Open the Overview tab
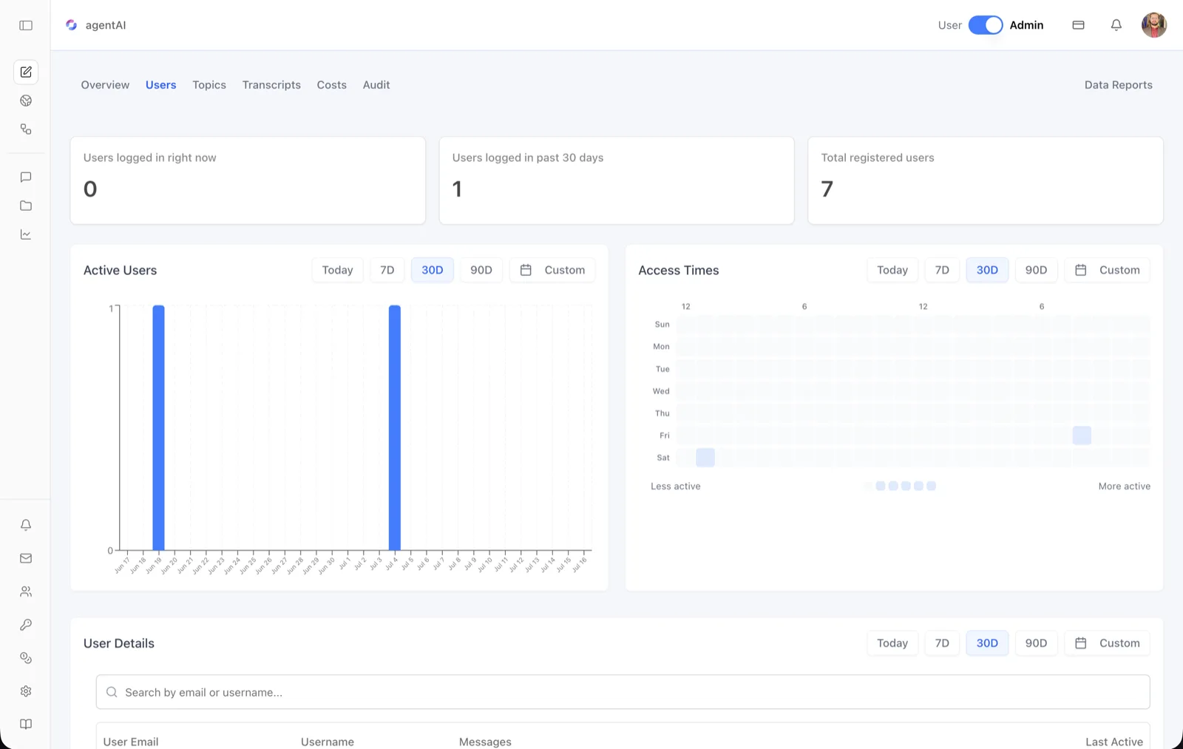This screenshot has height=749, width=1183. (x=105, y=85)
